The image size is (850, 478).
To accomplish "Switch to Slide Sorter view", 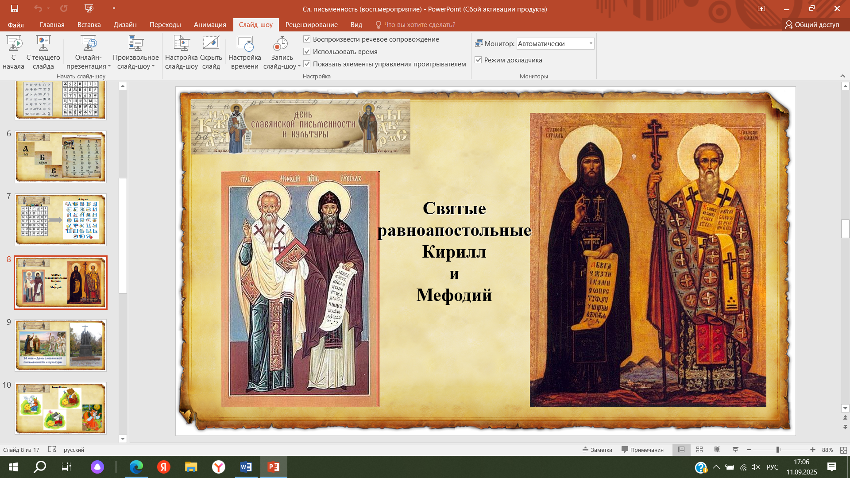I will (x=699, y=450).
